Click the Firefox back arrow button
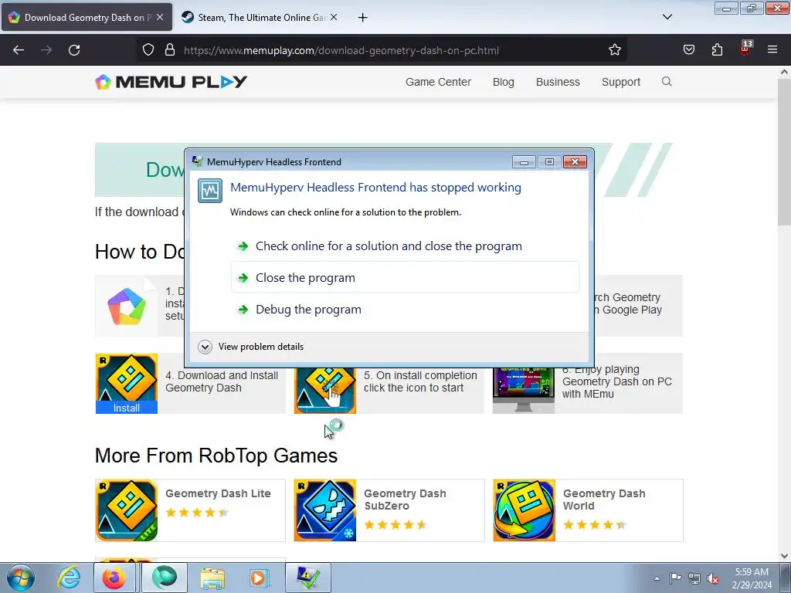 click(x=19, y=50)
